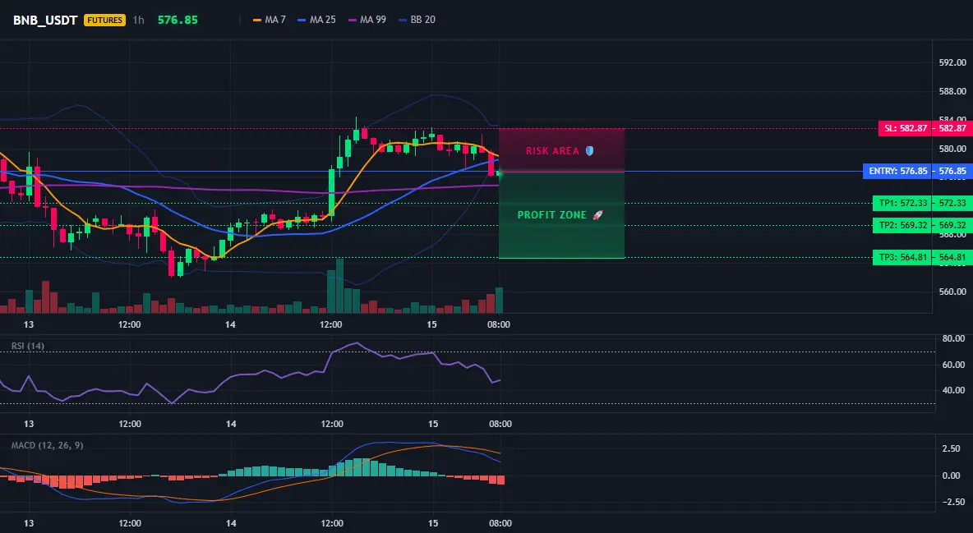The height and width of the screenshot is (533, 973).
Task: Click the red SL: 582.87 tag
Action: (906, 128)
